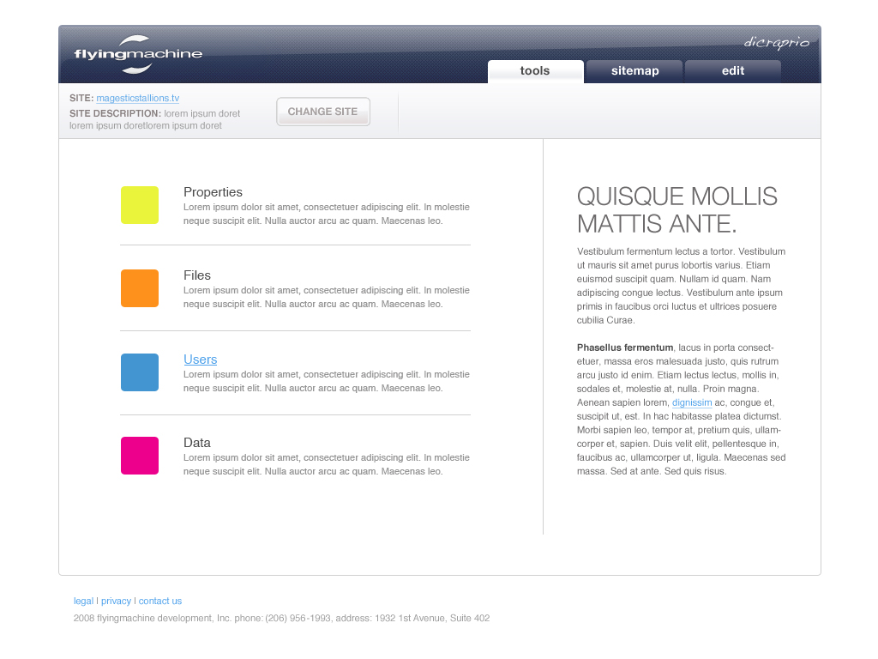This screenshot has height=659, width=878.
Task: Open the legal footer link
Action: 83,601
